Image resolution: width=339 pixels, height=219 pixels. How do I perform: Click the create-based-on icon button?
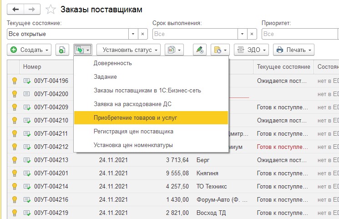(x=83, y=50)
